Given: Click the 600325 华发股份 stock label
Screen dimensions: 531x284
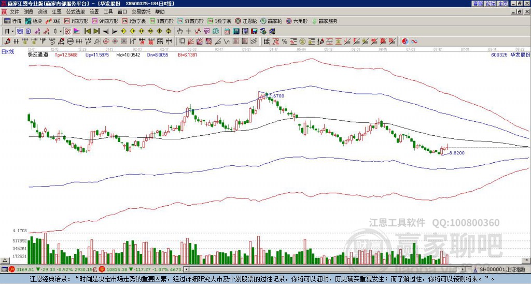Looking at the screenshot, I should pos(511,55).
